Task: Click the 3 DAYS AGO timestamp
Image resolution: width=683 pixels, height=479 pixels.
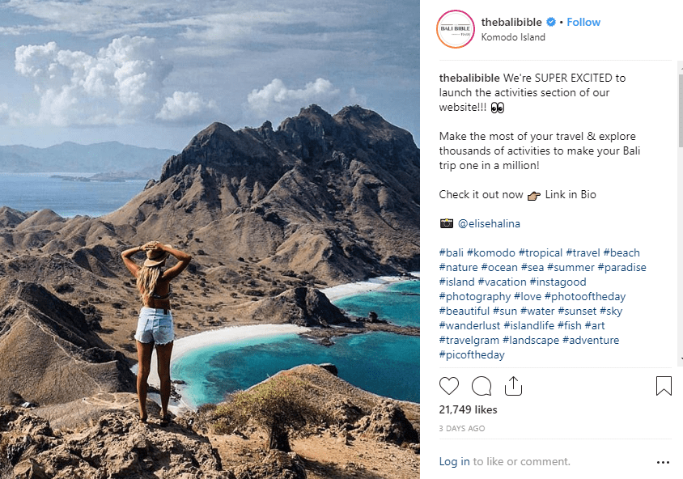Action: [462, 429]
